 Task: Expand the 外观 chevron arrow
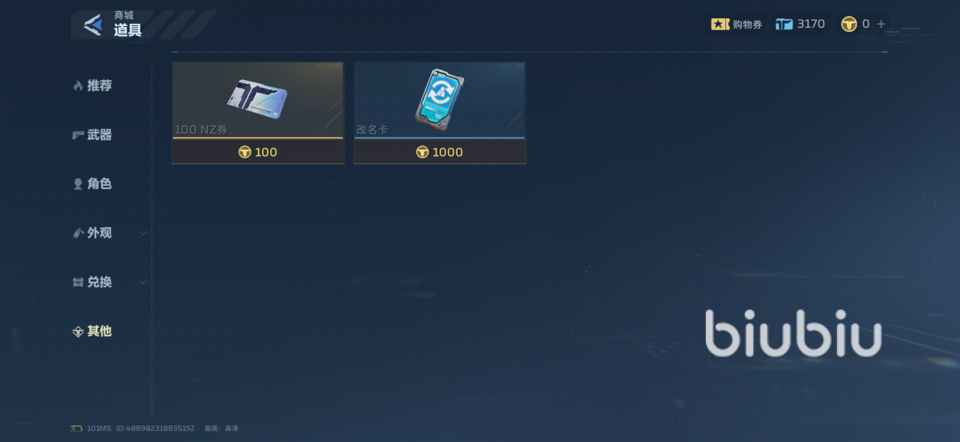(x=143, y=233)
